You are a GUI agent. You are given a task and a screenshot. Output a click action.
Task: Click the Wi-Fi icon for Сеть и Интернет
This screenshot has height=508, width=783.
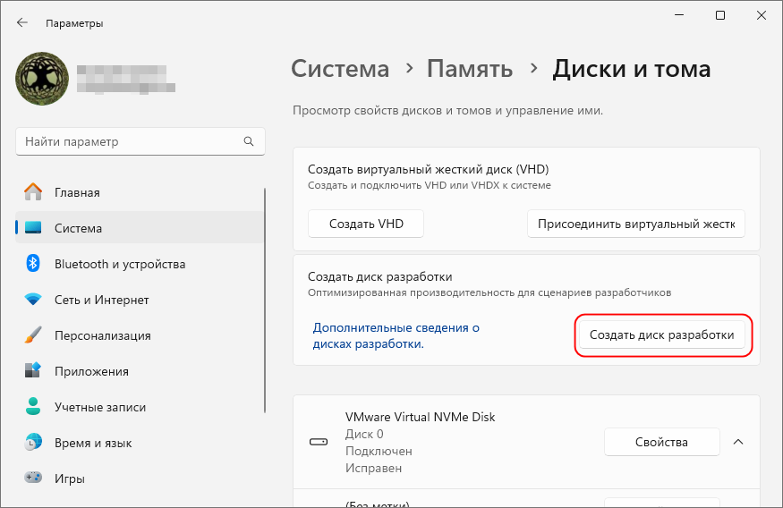click(x=33, y=300)
